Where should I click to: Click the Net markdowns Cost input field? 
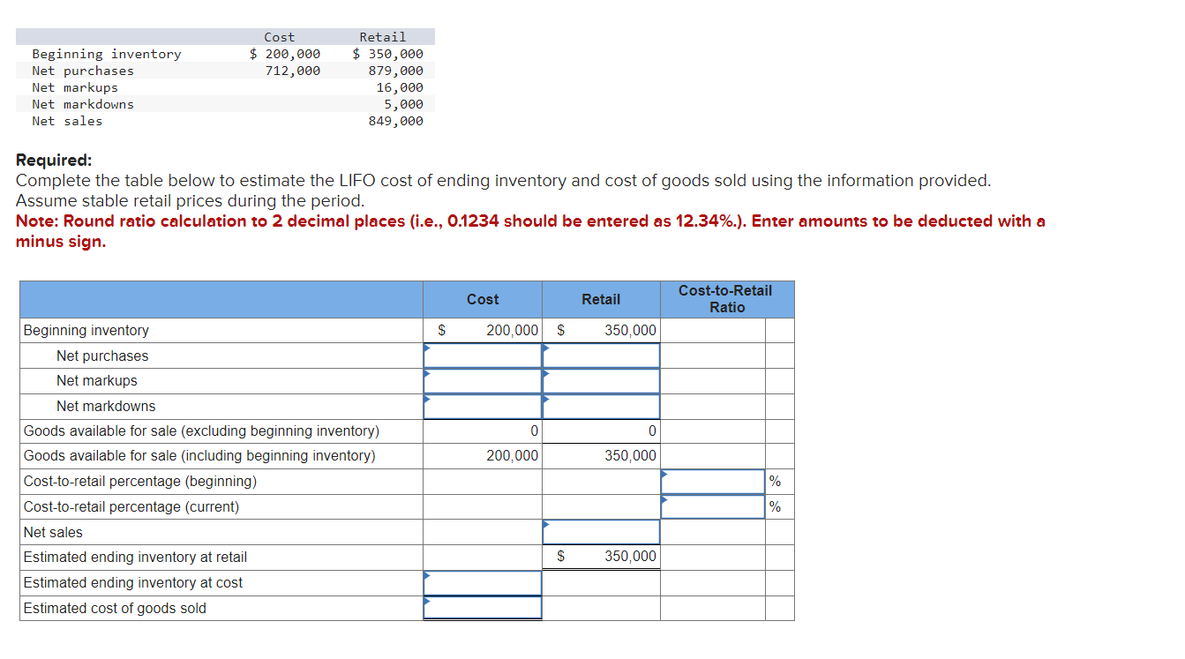482,406
